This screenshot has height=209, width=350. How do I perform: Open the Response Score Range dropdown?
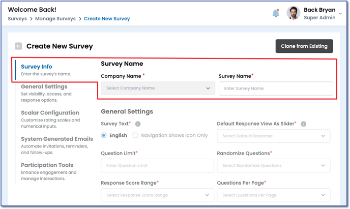click(158, 195)
